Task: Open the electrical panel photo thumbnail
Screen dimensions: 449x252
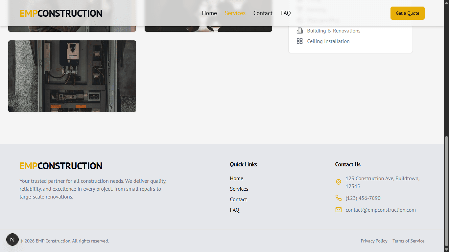Action: coord(72,76)
